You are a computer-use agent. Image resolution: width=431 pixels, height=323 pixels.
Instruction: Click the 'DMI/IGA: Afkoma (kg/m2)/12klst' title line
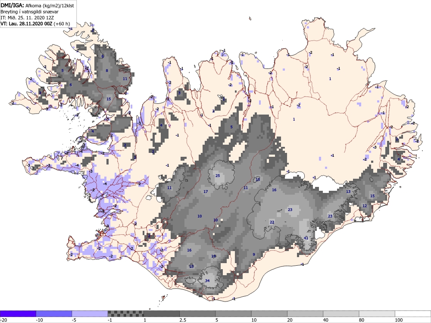point(37,5)
